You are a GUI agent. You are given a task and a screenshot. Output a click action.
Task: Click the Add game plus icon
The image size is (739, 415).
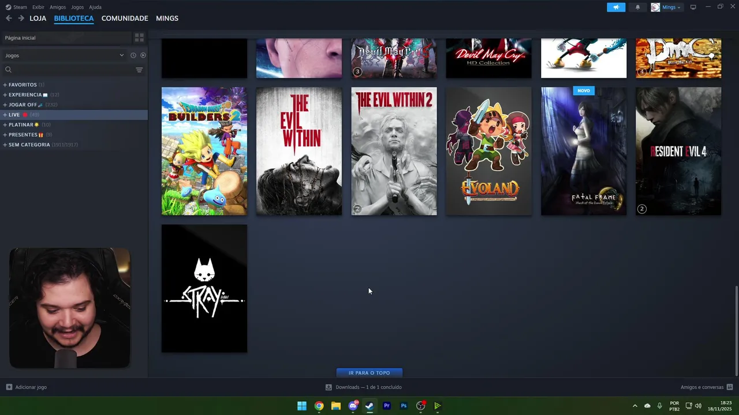[x=9, y=387]
